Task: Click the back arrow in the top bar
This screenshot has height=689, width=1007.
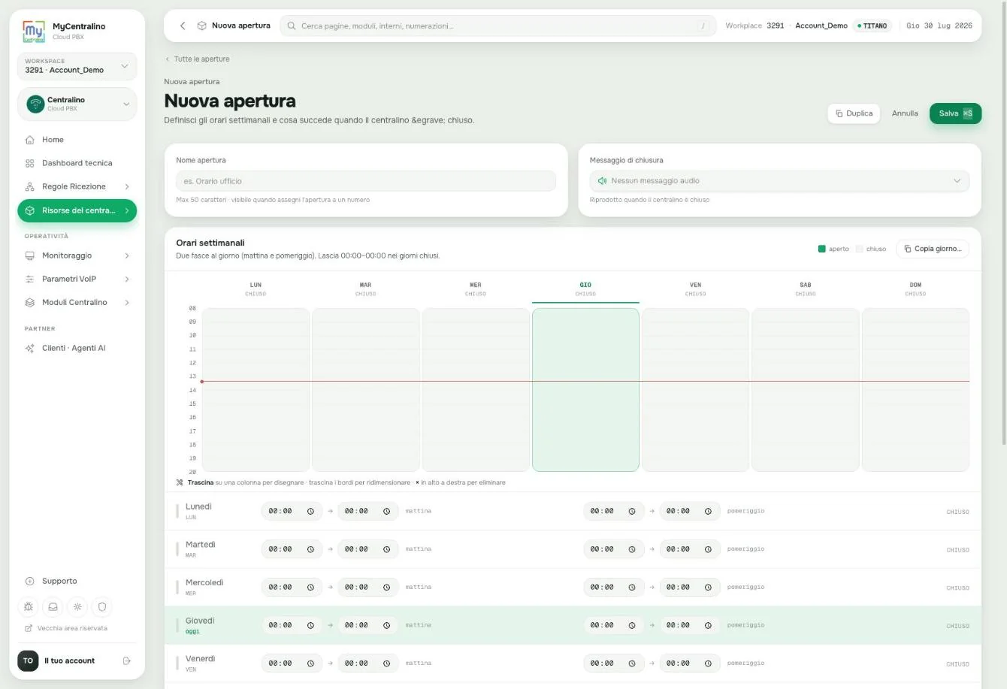Action: click(183, 26)
